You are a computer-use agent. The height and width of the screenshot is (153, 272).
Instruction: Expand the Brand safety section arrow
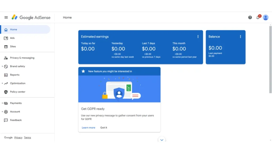(2, 66)
